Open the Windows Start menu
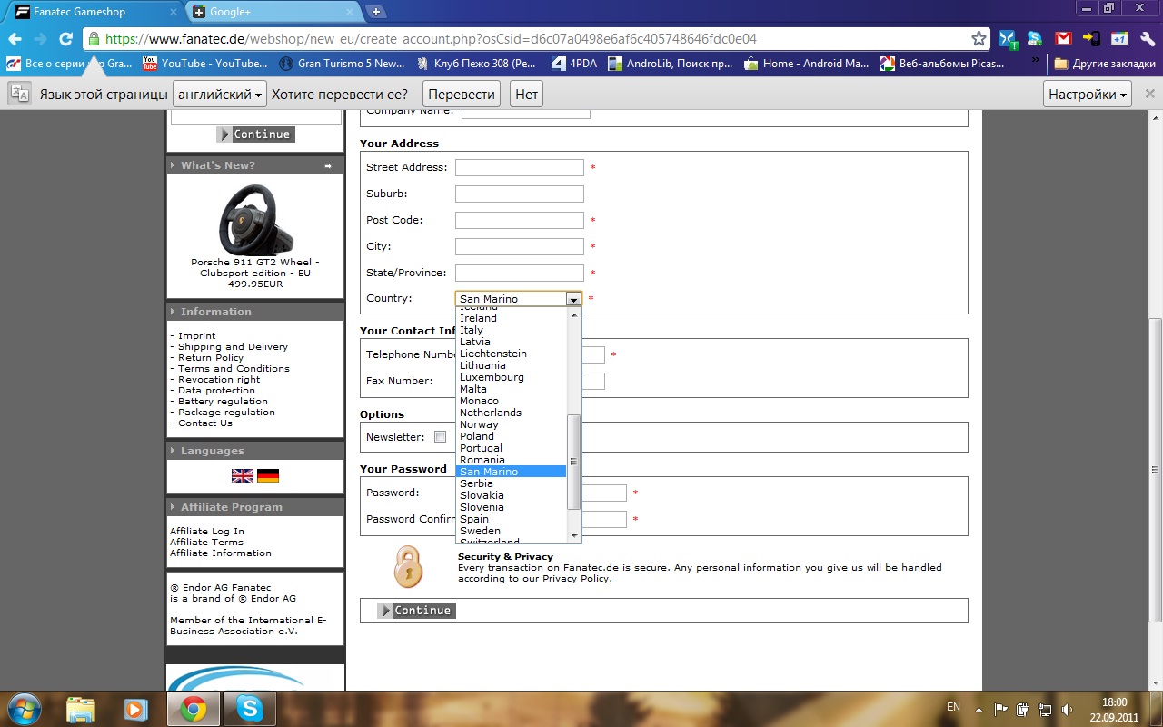Viewport: 1163px width, 727px height. click(25, 708)
